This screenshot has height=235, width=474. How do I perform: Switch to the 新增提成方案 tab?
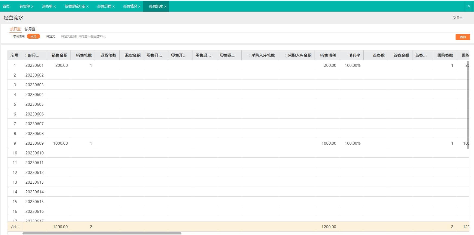(x=75, y=6)
